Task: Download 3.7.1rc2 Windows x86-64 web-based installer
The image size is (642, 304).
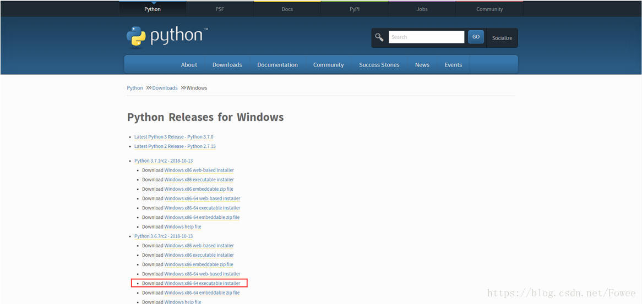Action: 202,198
